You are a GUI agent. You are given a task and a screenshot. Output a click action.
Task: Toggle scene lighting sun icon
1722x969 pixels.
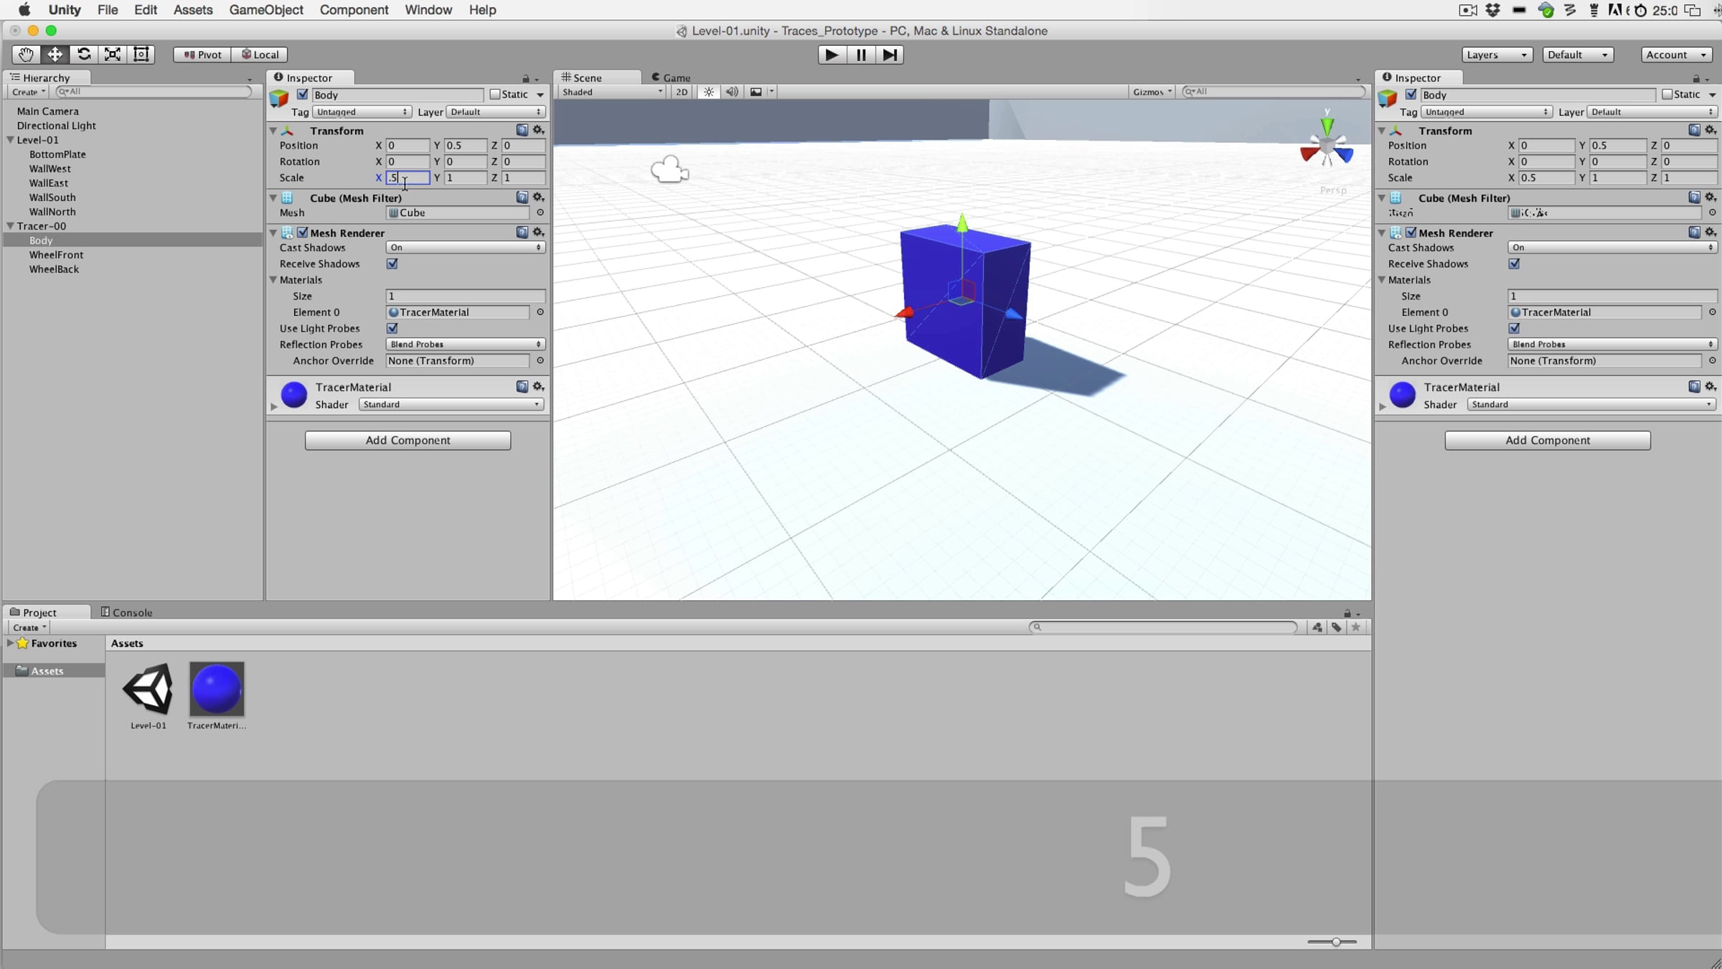tap(709, 92)
